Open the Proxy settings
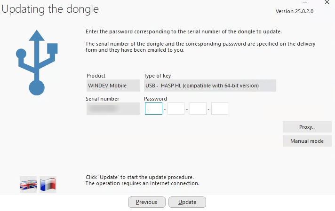The image size is (335, 211). 307,127
